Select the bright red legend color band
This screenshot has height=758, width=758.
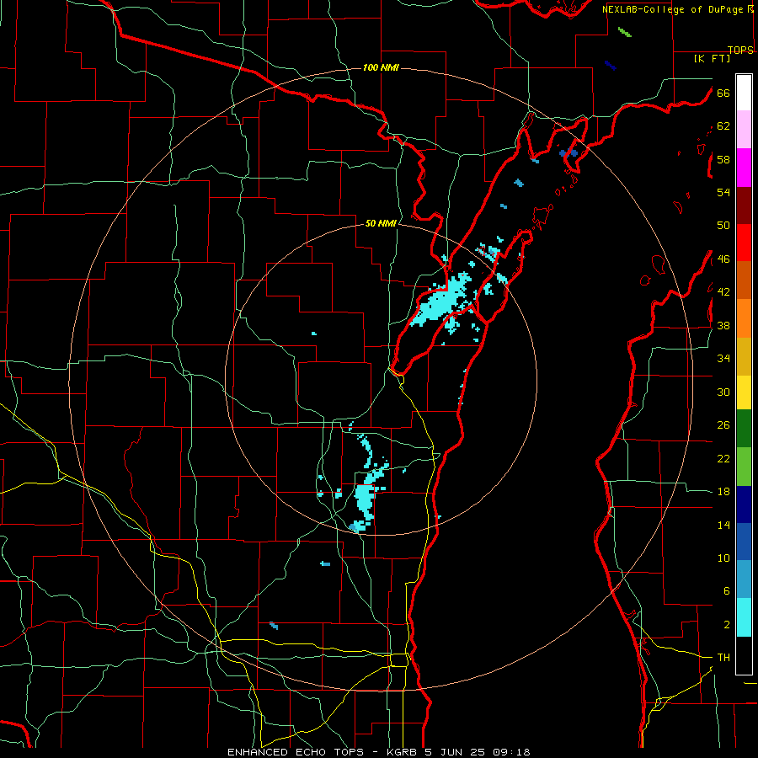pyautogui.click(x=744, y=243)
